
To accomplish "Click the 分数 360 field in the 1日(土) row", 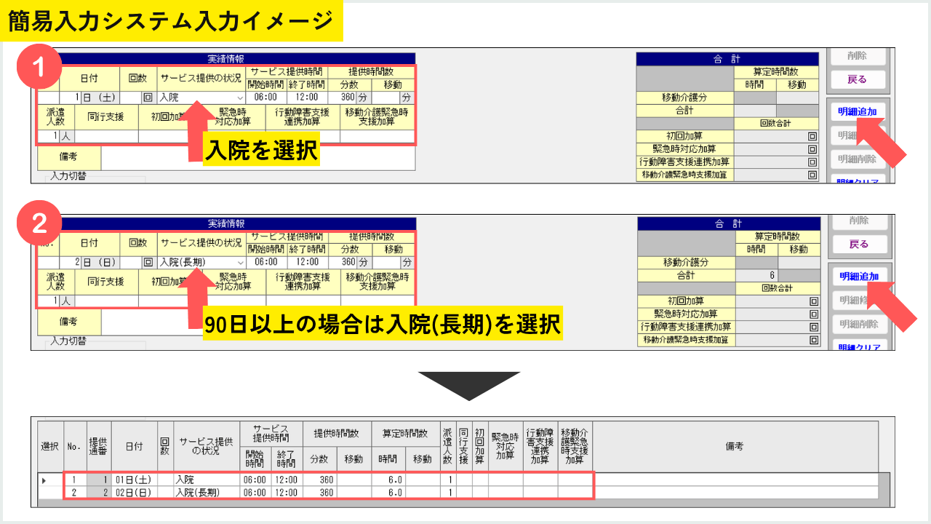I will tap(342, 97).
